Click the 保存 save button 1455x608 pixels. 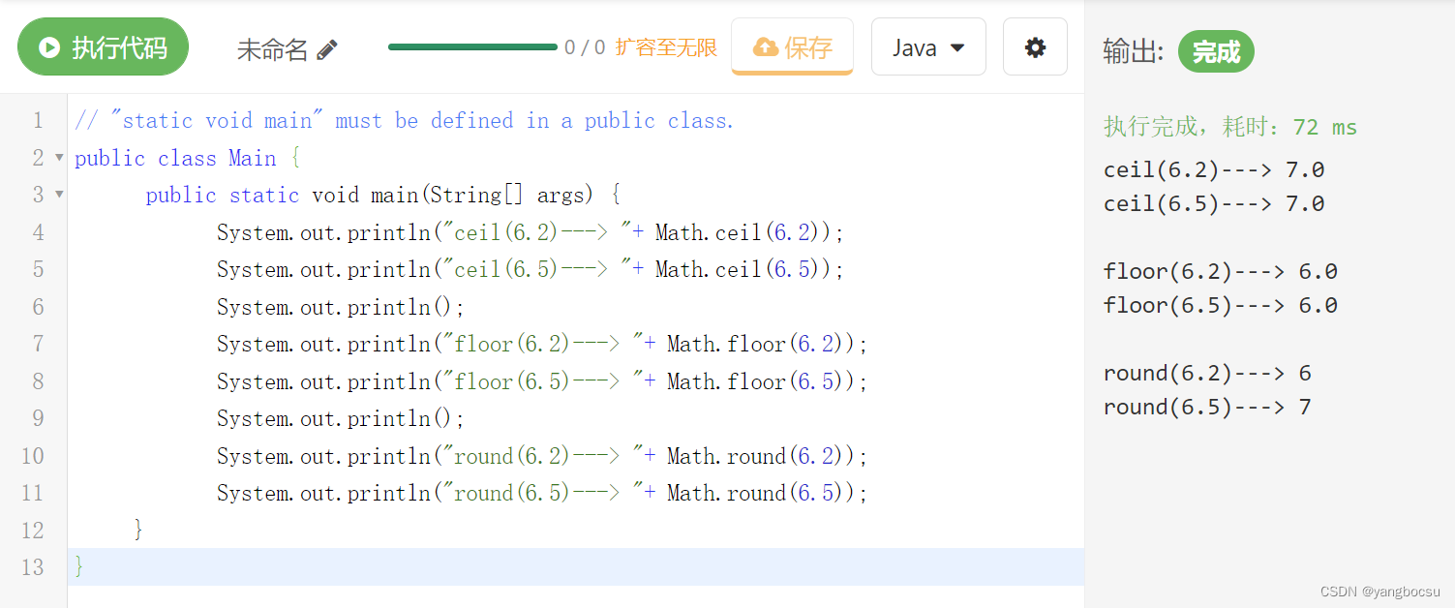pyautogui.click(x=792, y=46)
